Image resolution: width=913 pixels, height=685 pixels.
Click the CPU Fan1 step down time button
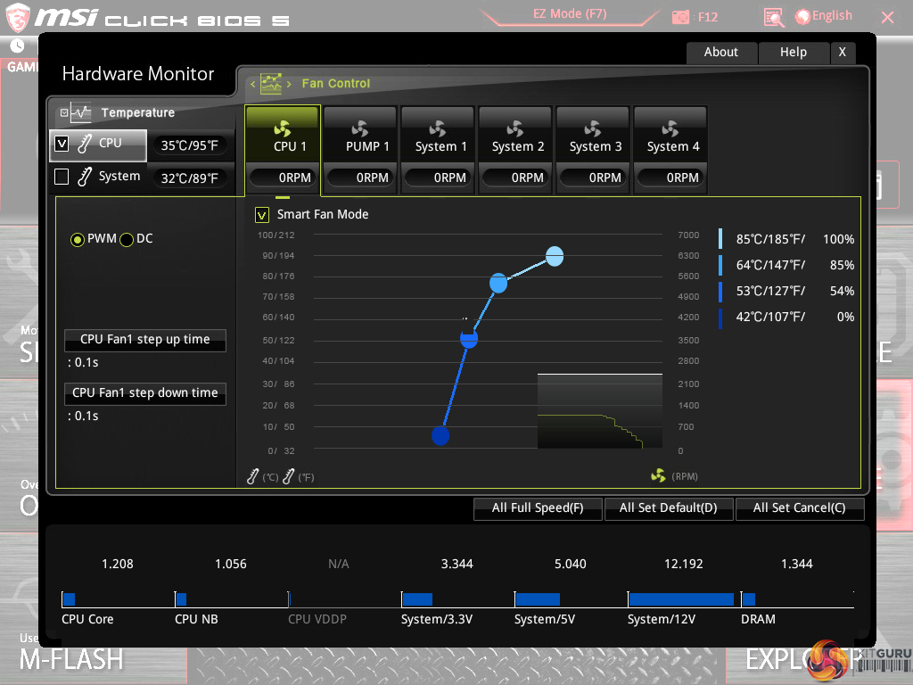[x=145, y=393]
